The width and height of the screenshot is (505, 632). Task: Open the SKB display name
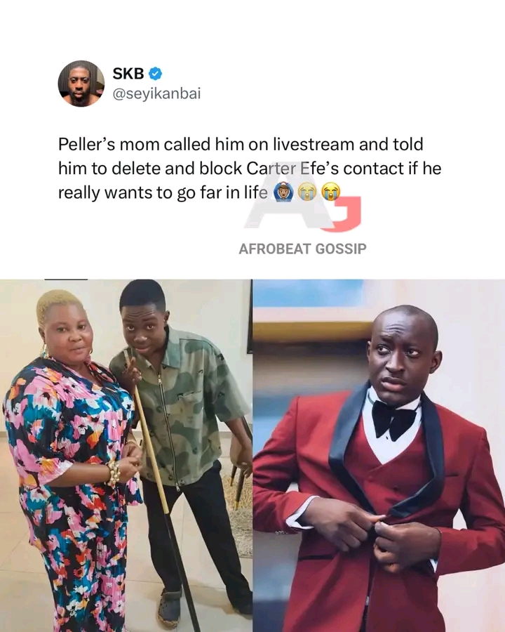pos(128,74)
